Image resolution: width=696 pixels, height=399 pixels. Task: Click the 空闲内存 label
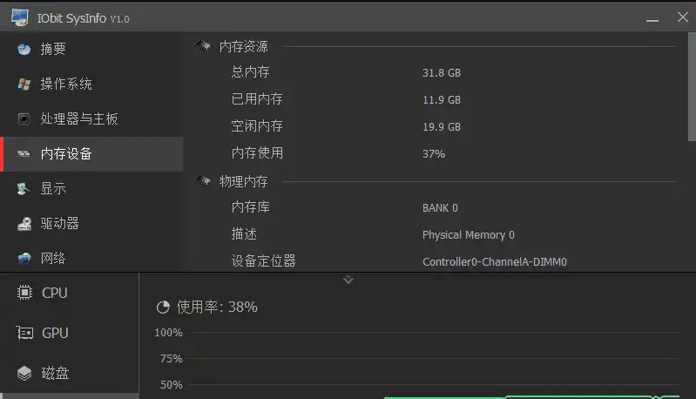pos(257,126)
